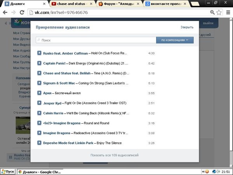Screen dimensions: 233x175
Task: Open the page zoom magnifier icon
Action: 212,12
